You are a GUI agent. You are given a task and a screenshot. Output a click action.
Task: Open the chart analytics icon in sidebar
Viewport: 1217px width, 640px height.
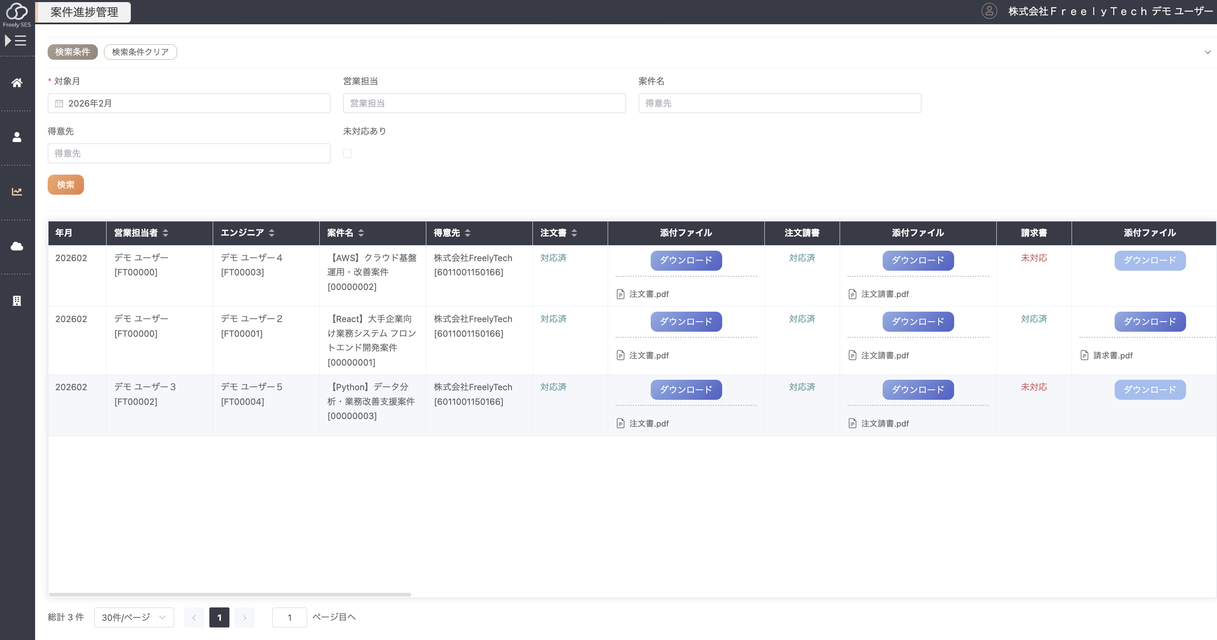click(x=17, y=191)
